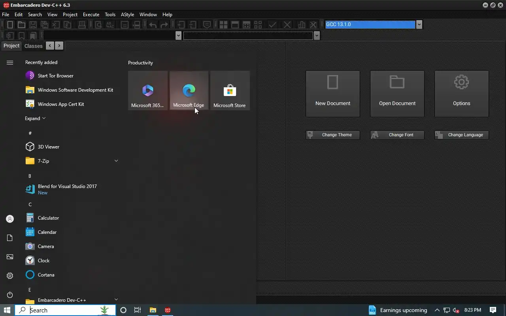Expand the Embarcadero Dev-C++ folder in Start menu
This screenshot has height=316, width=506.
[x=116, y=299]
